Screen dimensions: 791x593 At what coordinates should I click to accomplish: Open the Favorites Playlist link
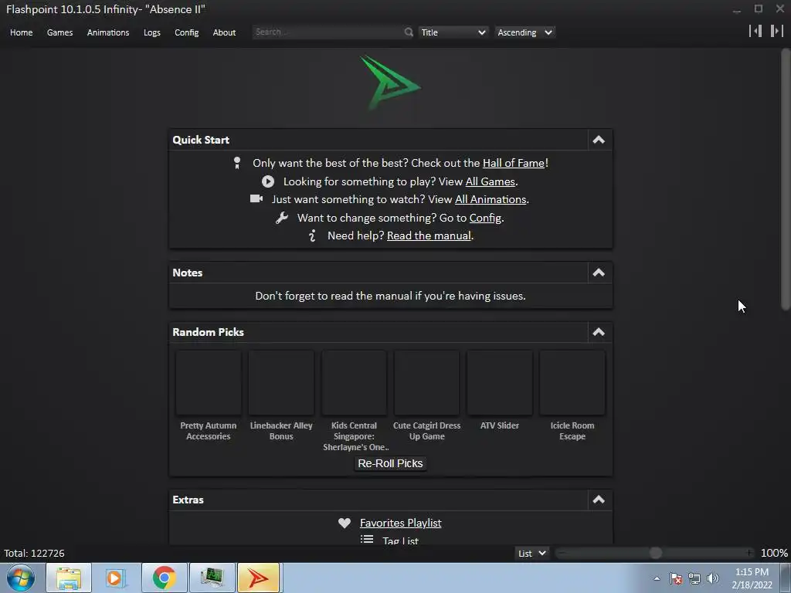[x=401, y=523]
